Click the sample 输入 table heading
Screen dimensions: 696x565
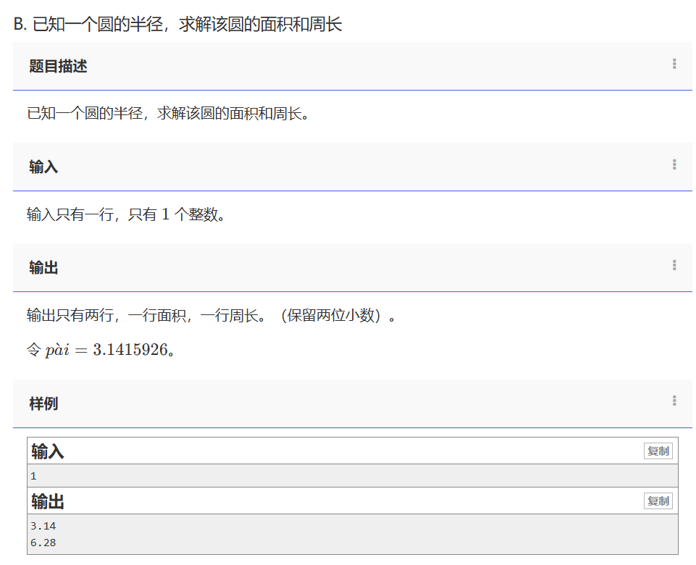point(48,452)
